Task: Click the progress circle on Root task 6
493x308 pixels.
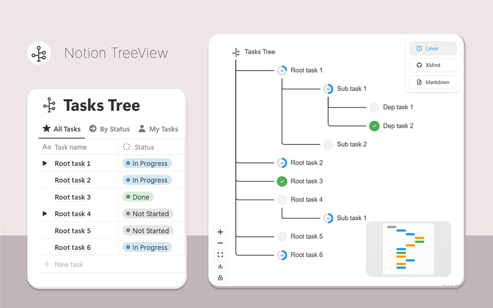Action: pos(282,254)
